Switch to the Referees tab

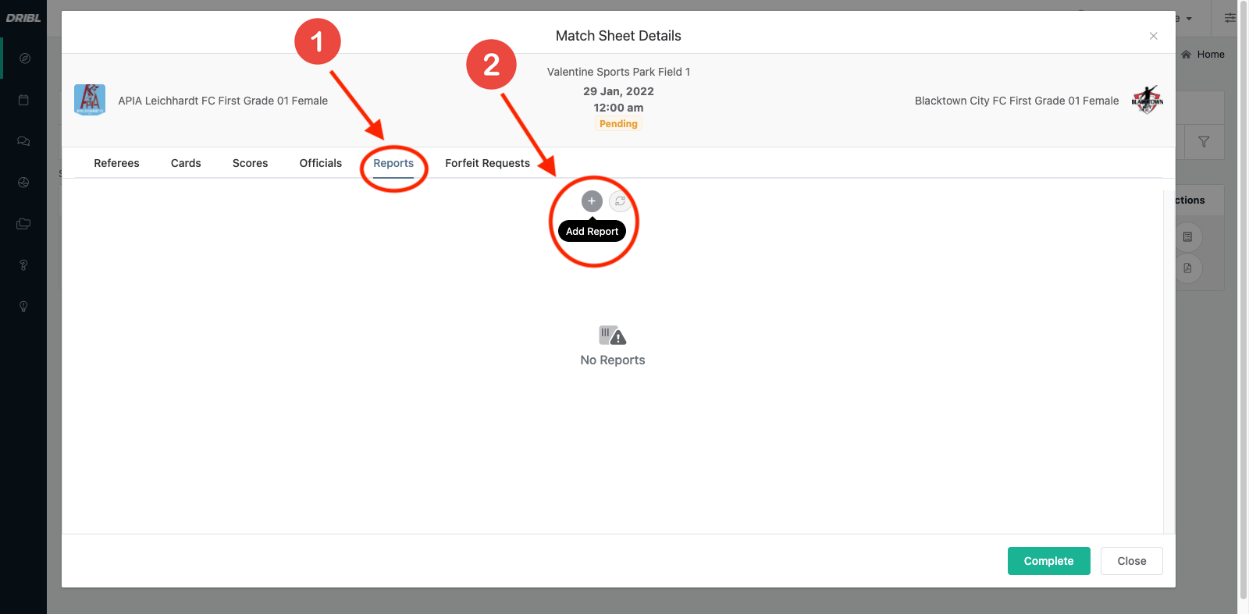click(116, 163)
